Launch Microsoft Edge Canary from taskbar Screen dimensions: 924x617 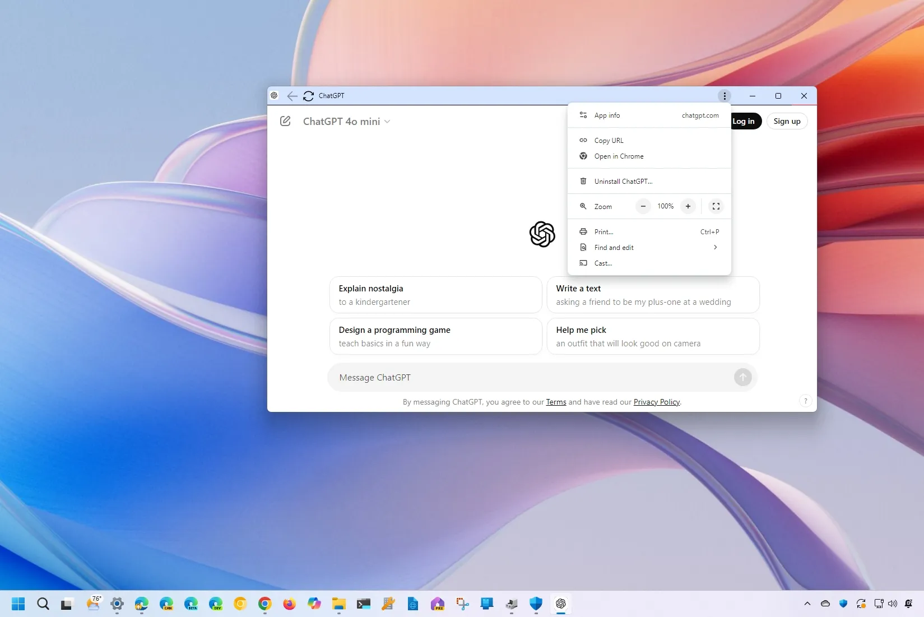point(166,604)
